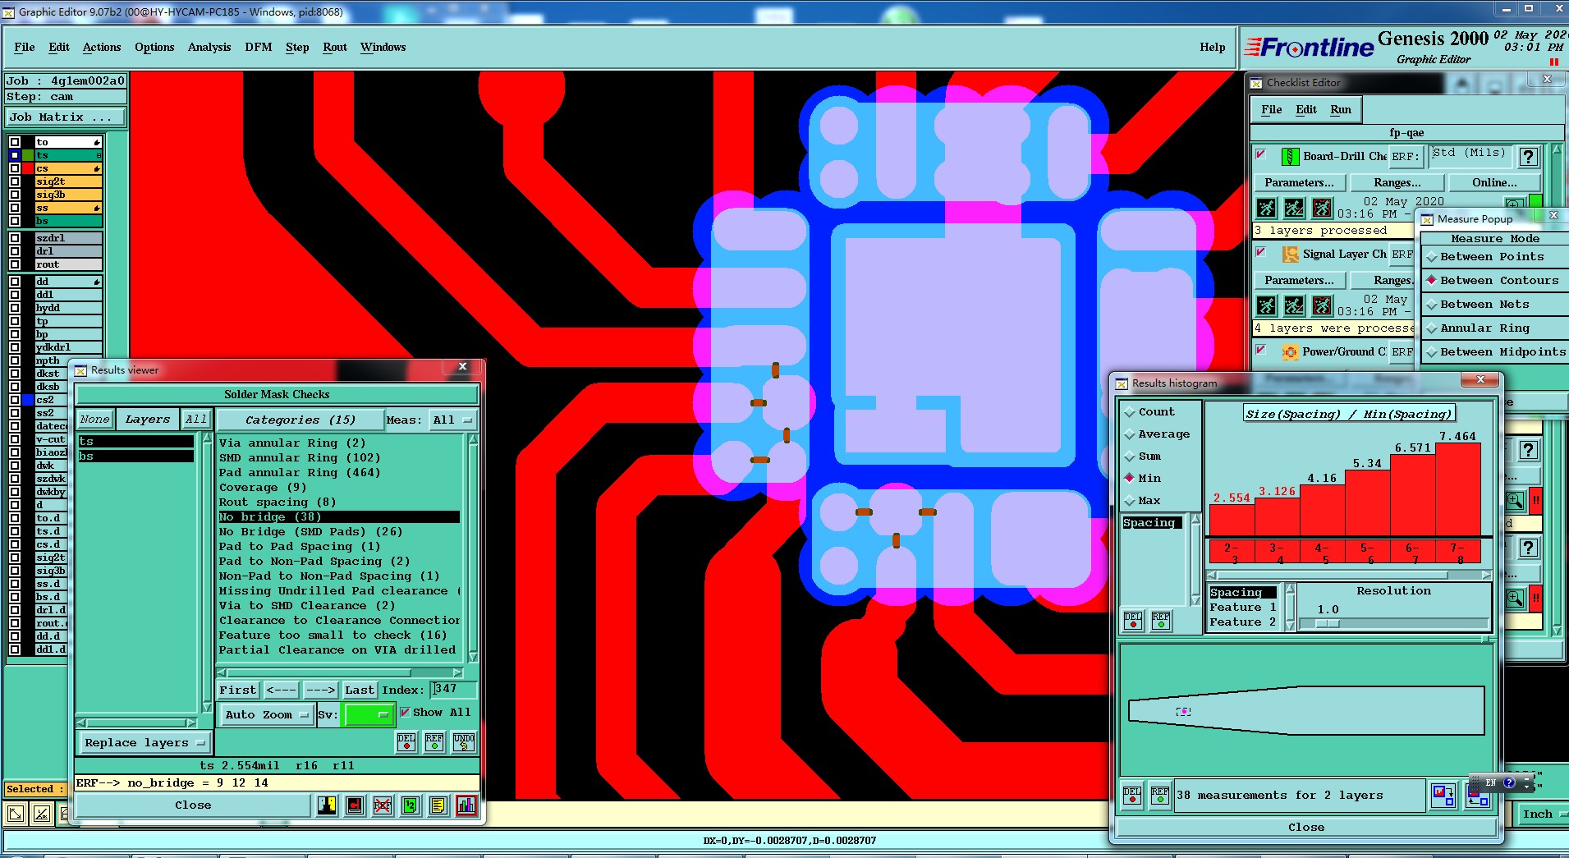The image size is (1569, 858).
Task: Click UNDO icon in Results viewer
Action: (464, 741)
